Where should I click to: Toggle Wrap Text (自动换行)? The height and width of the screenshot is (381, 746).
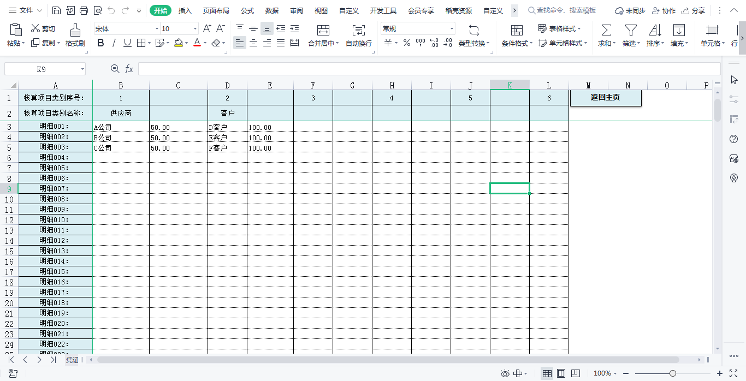click(358, 31)
